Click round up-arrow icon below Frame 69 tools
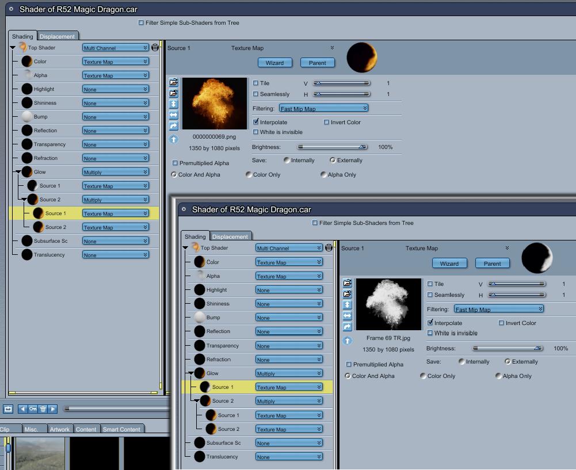This screenshot has height=470, width=576. (x=347, y=341)
